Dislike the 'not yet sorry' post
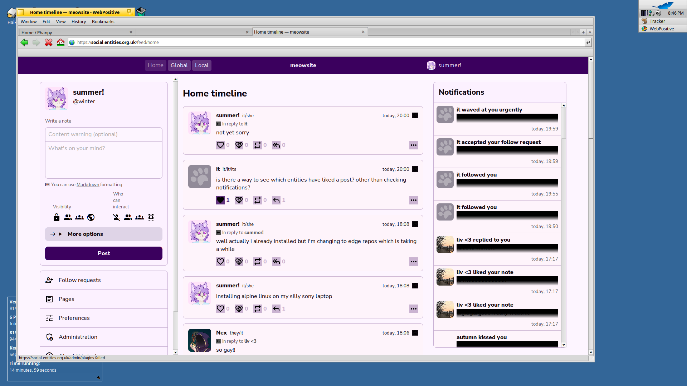 [x=239, y=145]
